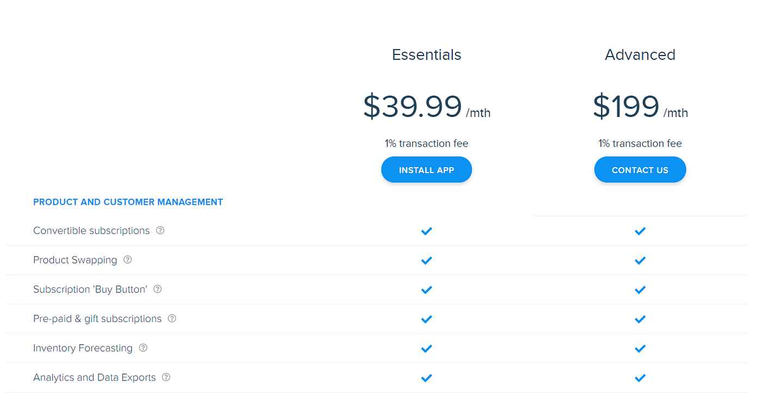Select the Advanced plan heading
The image size is (762, 393).
point(640,55)
